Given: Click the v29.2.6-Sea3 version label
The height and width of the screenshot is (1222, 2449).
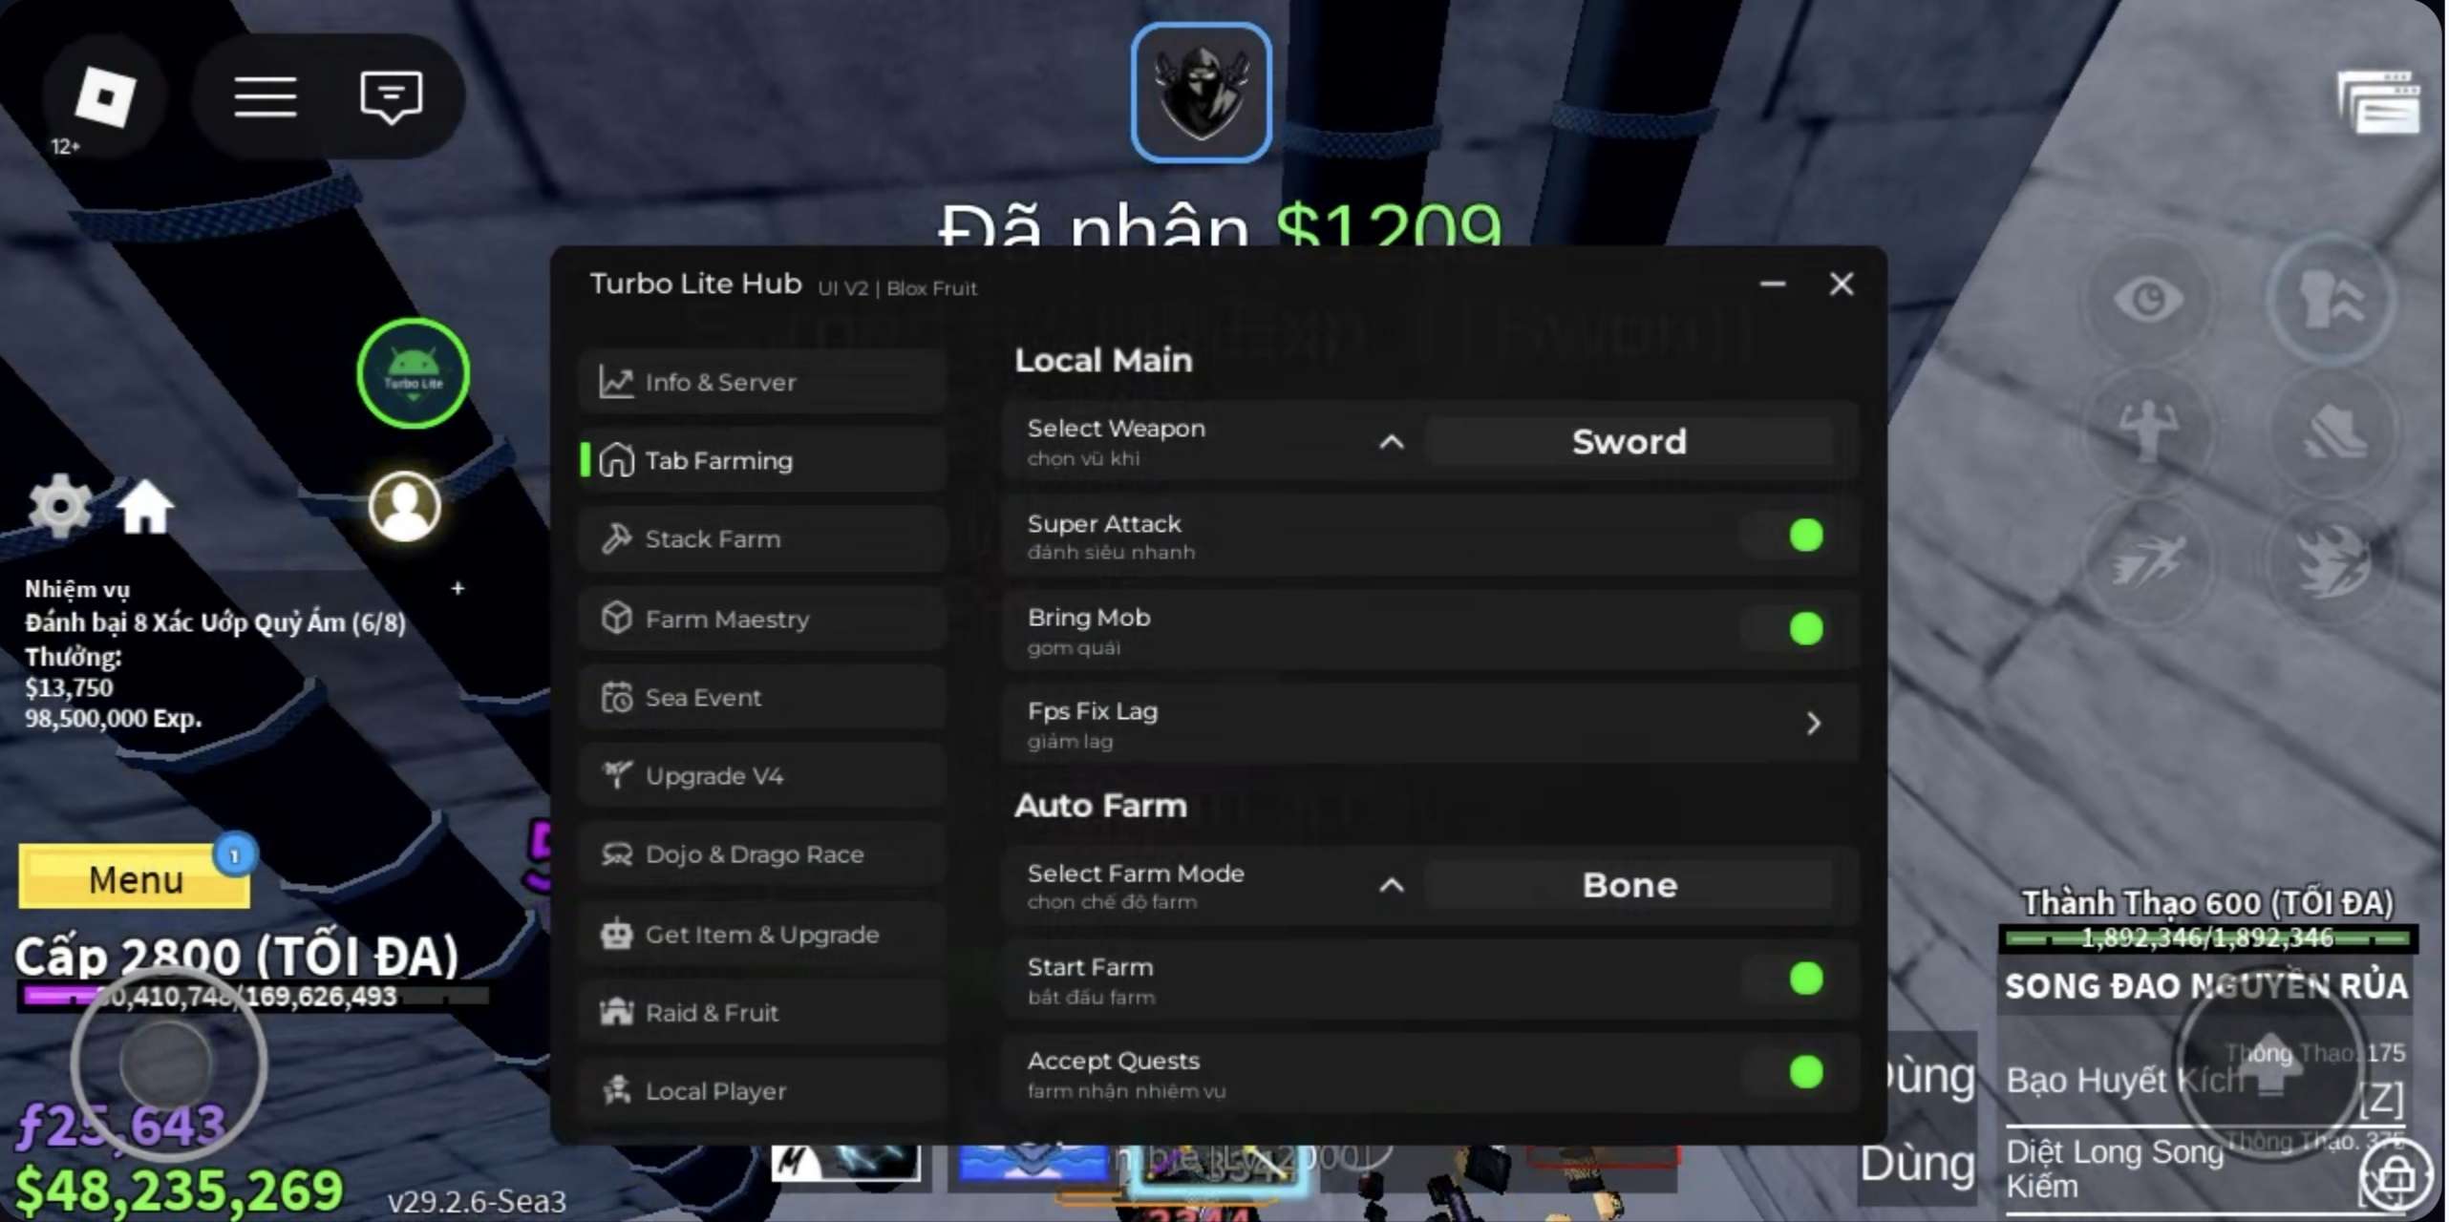Looking at the screenshot, I should point(477,1200).
